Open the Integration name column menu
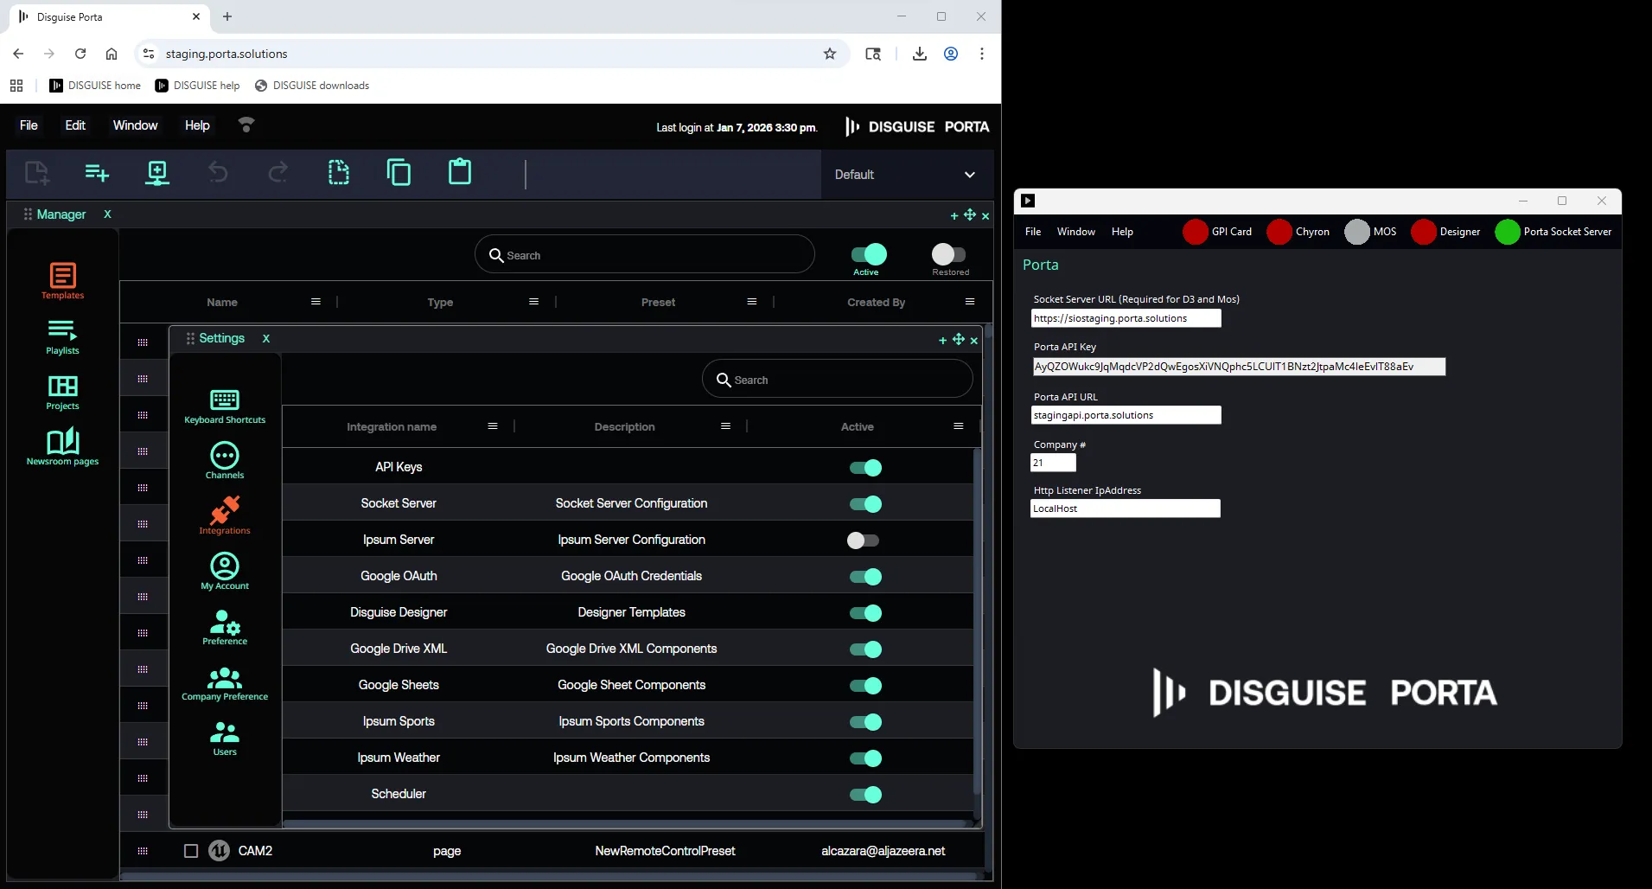This screenshot has width=1652, height=889. (x=493, y=426)
